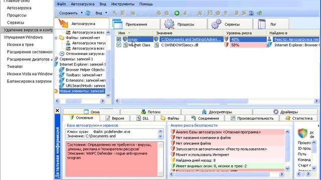Click the Автозагрузка tab lightning icon
321x180 pixels.
(x=63, y=23)
